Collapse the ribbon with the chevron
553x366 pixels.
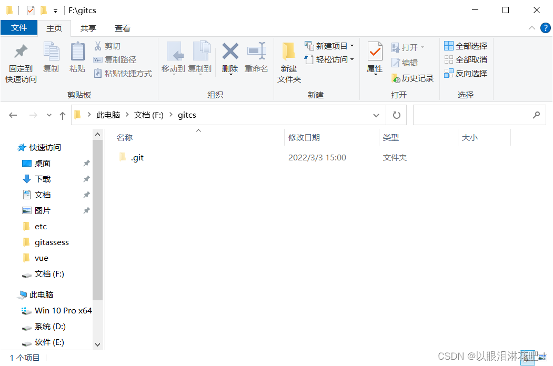tap(532, 28)
